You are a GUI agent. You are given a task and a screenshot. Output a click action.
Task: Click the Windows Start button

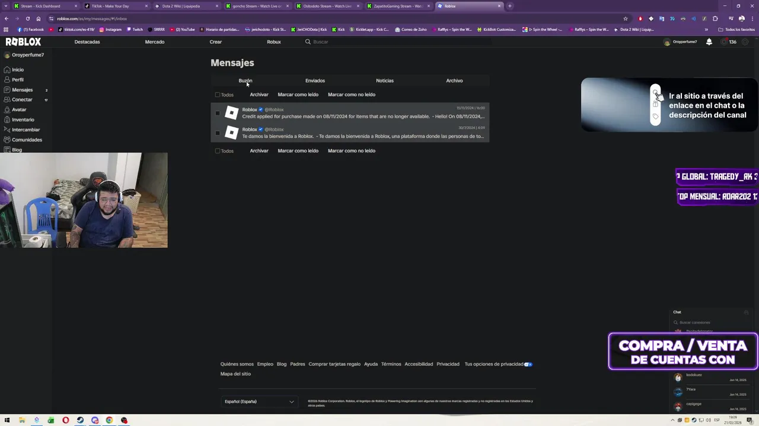coord(7,421)
